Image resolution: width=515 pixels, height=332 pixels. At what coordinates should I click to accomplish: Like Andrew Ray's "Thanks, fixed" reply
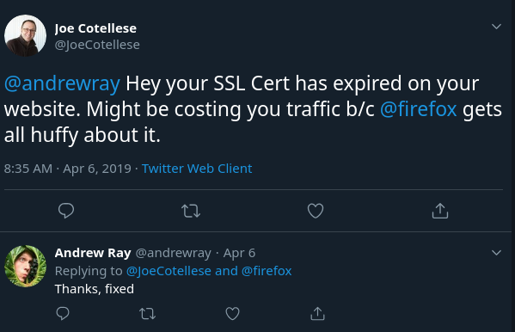(232, 314)
